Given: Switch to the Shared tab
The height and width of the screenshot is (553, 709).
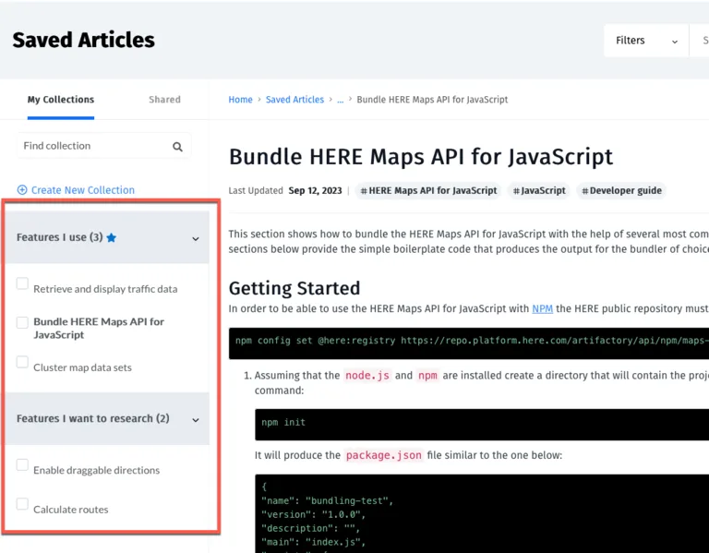Looking at the screenshot, I should click(164, 100).
